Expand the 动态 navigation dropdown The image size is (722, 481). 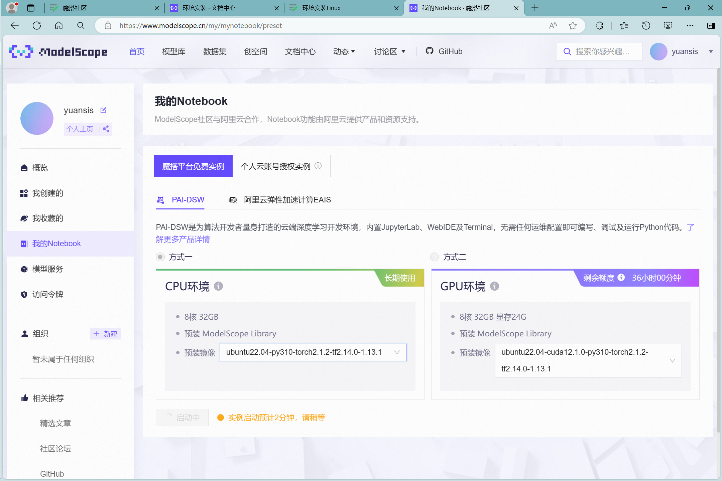coord(344,51)
